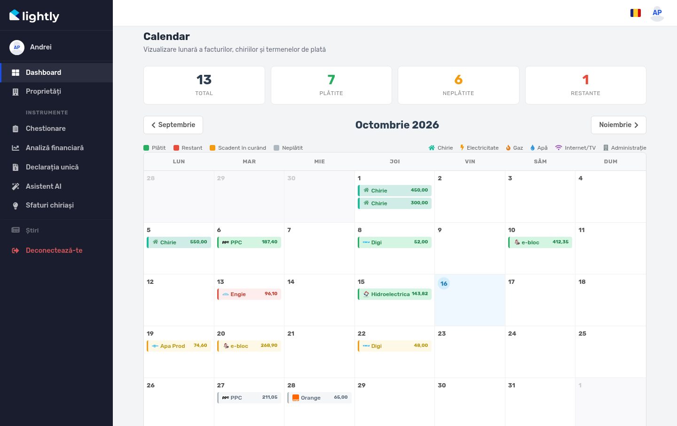Go to previous month Septembrie
The width and height of the screenshot is (677, 426).
pyautogui.click(x=173, y=125)
